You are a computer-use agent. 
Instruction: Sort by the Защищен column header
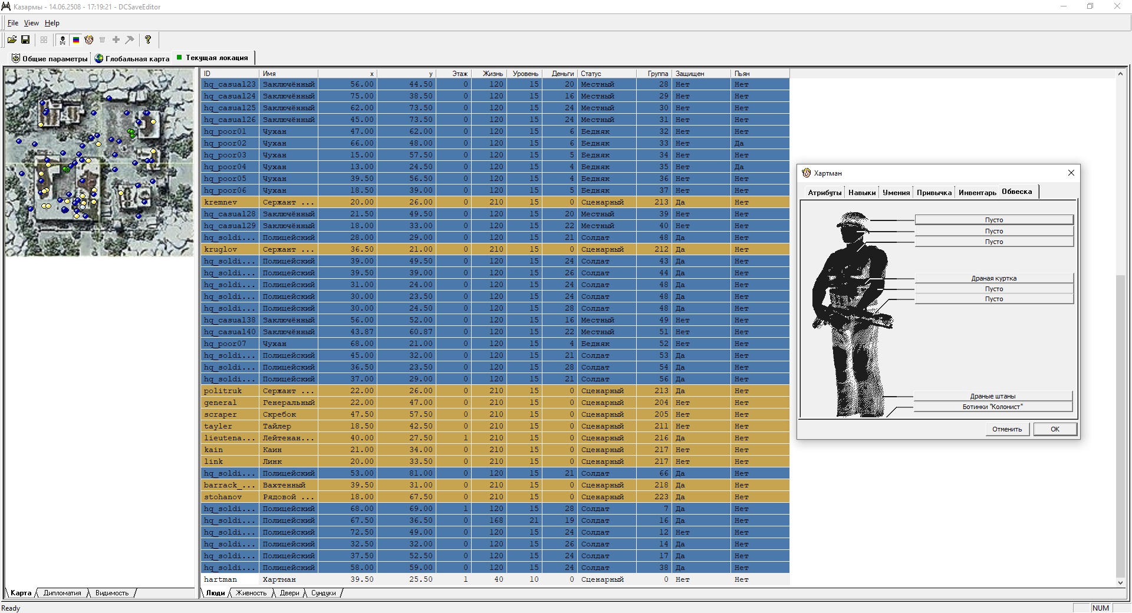[702, 74]
